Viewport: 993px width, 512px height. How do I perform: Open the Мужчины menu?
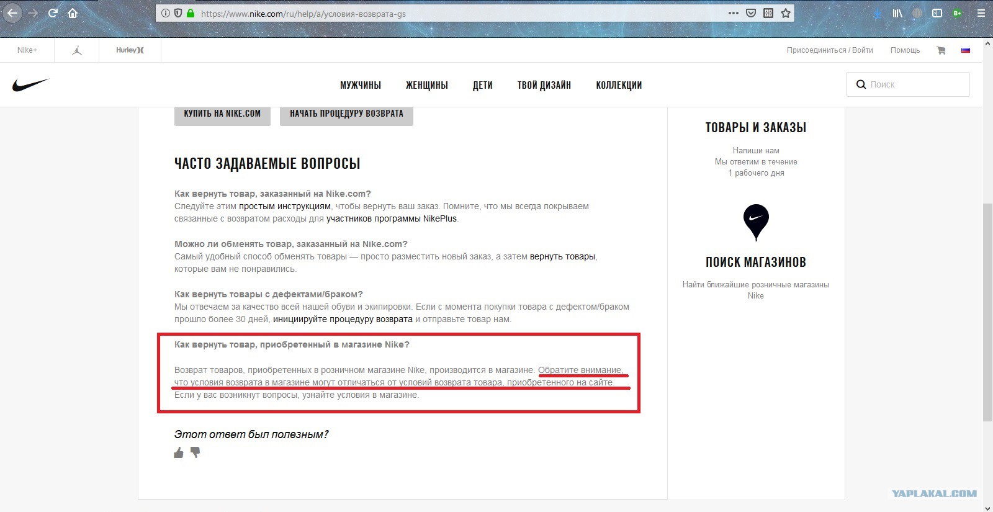361,85
